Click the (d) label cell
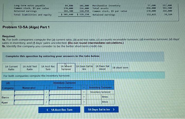The image size is (185, 119). click(x=8, y=83)
